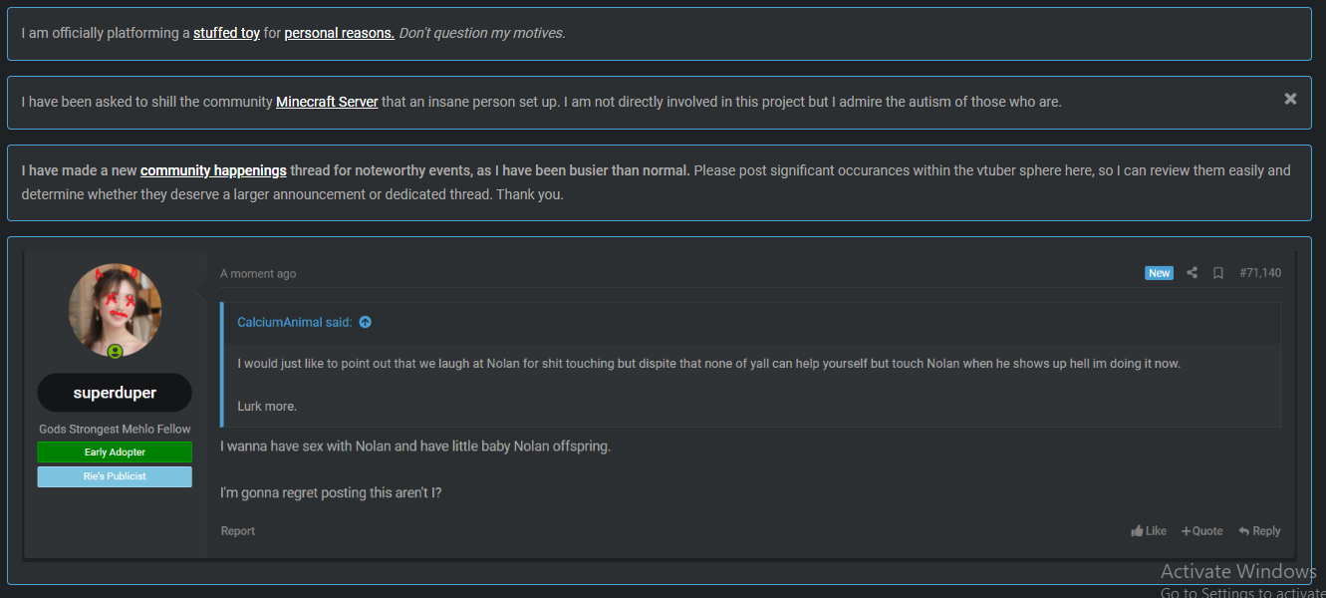This screenshot has width=1326, height=598.
Task: Click the share icon on the post
Action: pos(1192,273)
